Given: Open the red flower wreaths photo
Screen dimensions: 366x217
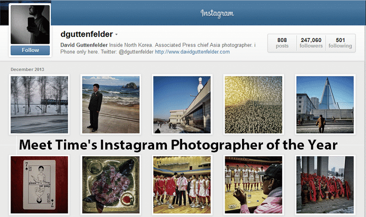Looking at the screenshot, I should click(325, 185).
